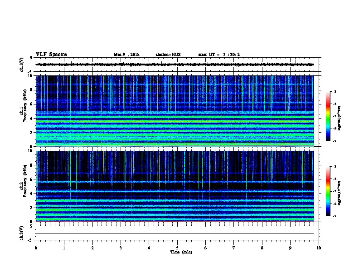Click the "-7" value below ch.2 colorbar

(x=334, y=216)
